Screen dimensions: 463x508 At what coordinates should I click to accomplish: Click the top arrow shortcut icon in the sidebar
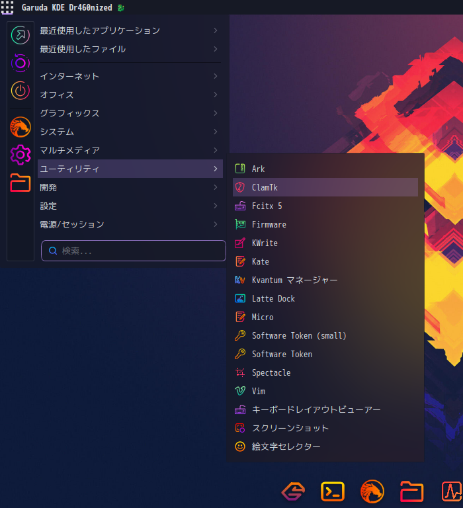(20, 35)
